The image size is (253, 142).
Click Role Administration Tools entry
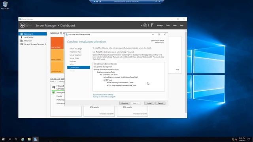tap(106, 72)
